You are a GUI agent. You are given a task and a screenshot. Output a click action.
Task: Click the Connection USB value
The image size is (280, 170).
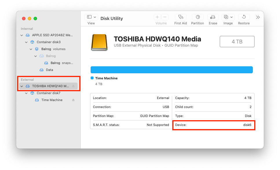pyautogui.click(x=166, y=107)
